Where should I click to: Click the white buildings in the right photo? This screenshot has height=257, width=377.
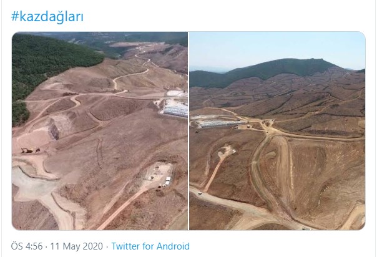219,124
